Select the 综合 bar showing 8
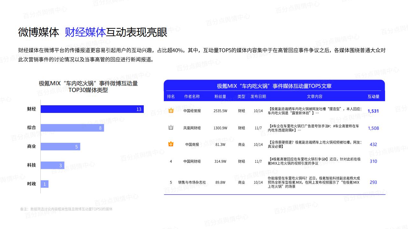 click(x=72, y=128)
